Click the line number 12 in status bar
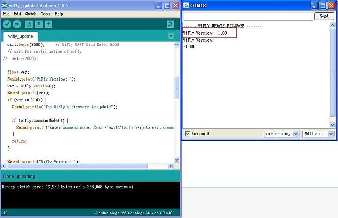Image resolution: width=338 pixels, height=218 pixels. [x=5, y=213]
